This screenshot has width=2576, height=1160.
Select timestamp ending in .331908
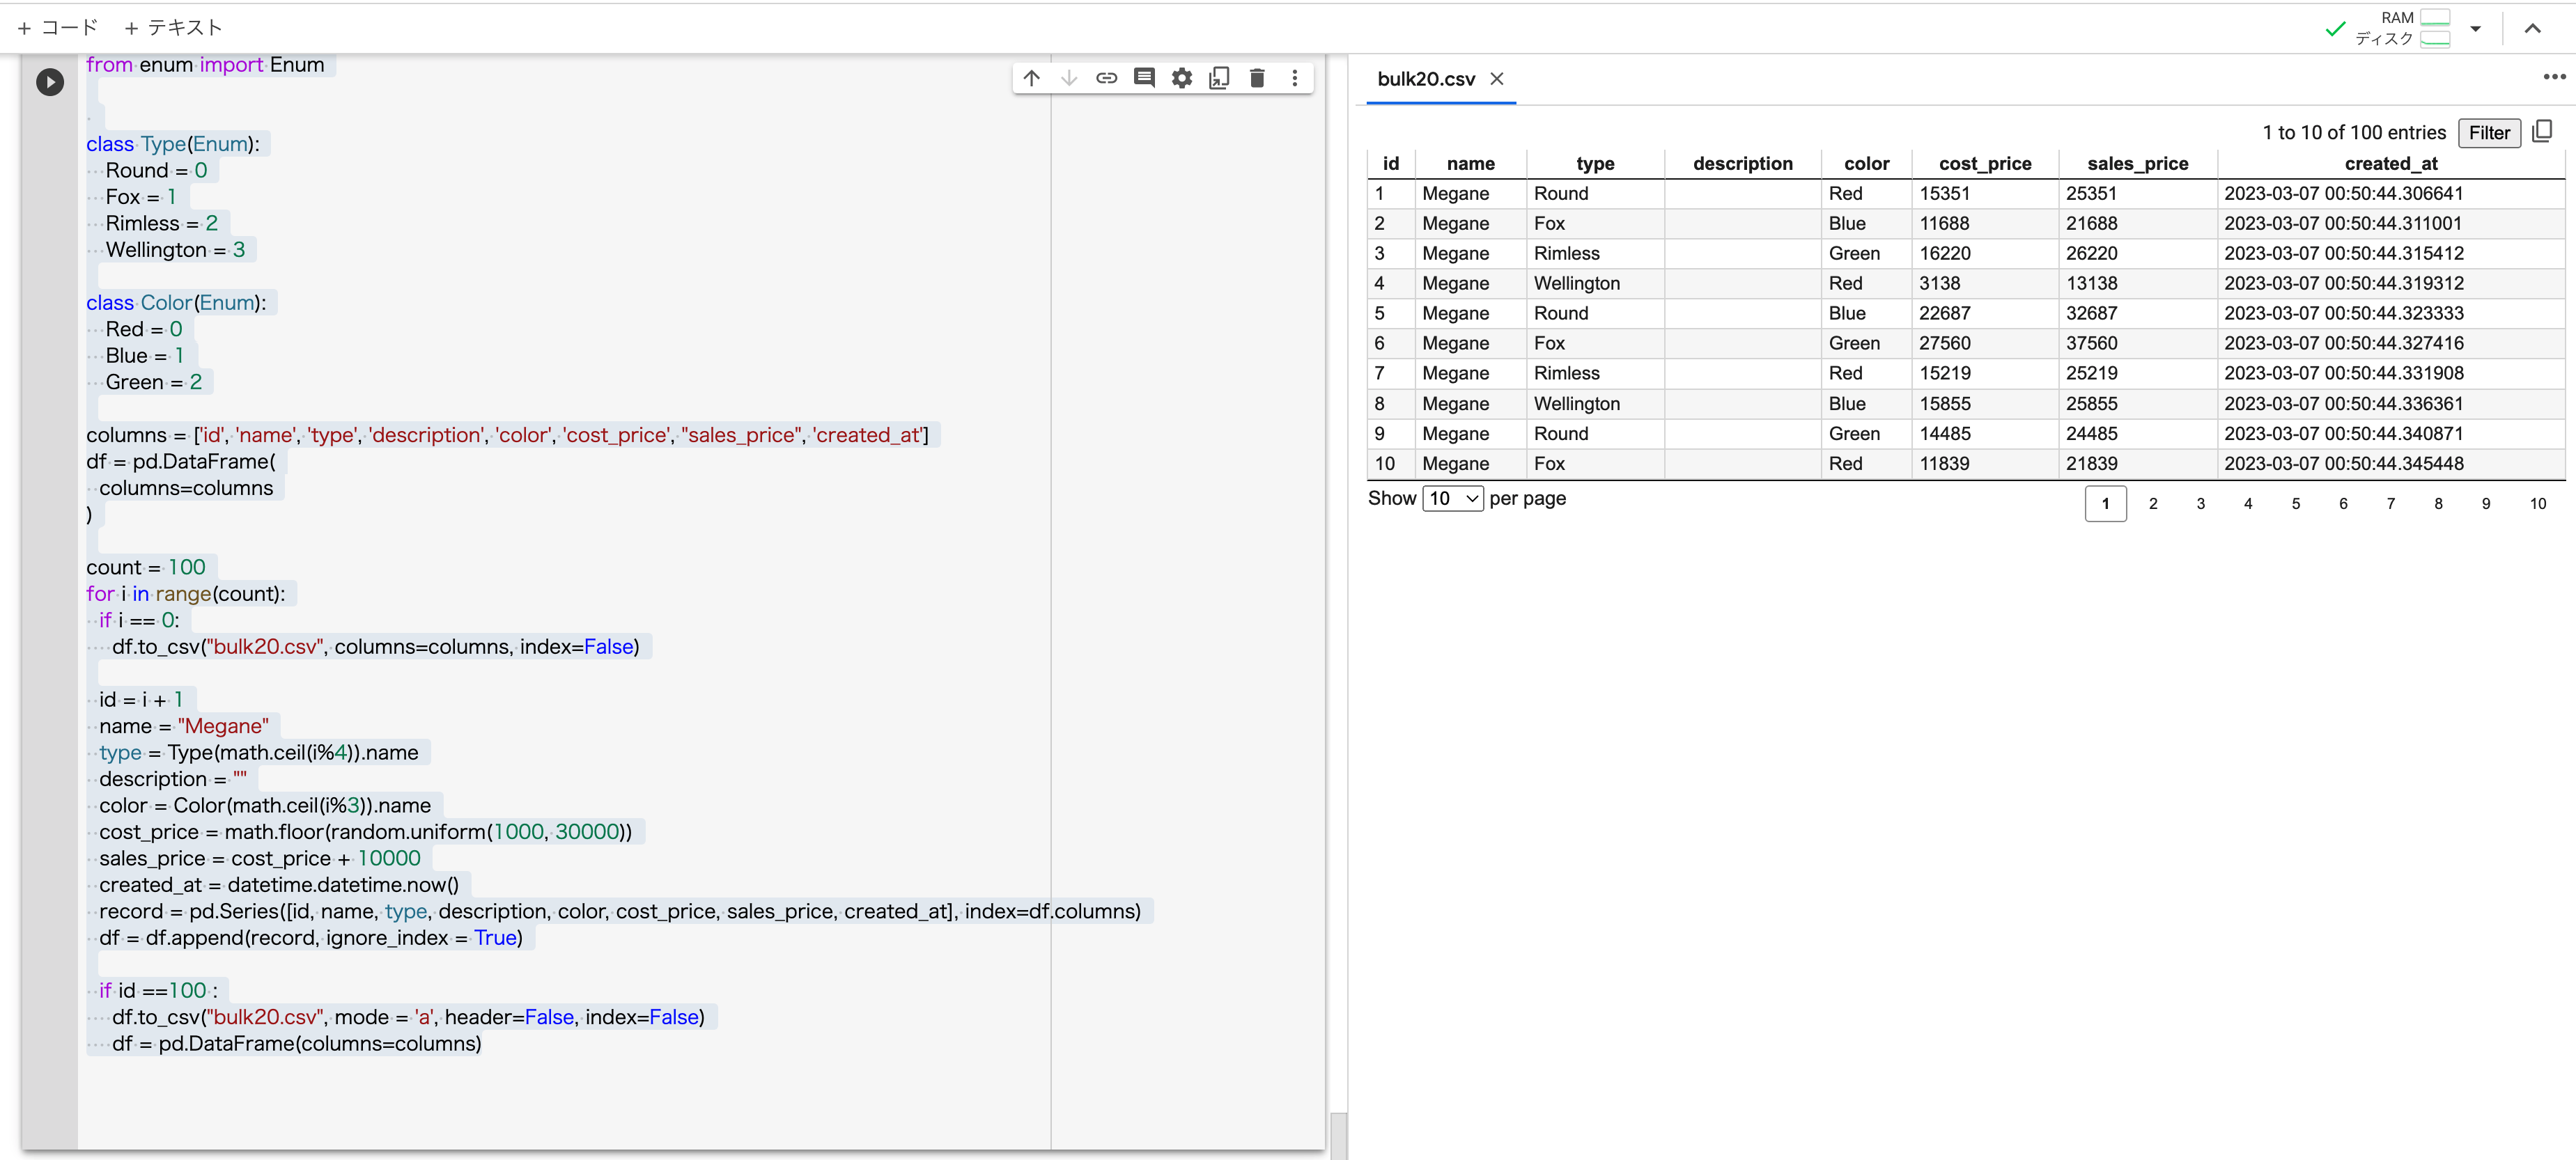(x=2390, y=374)
